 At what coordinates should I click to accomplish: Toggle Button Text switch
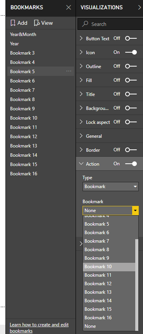[131, 39]
